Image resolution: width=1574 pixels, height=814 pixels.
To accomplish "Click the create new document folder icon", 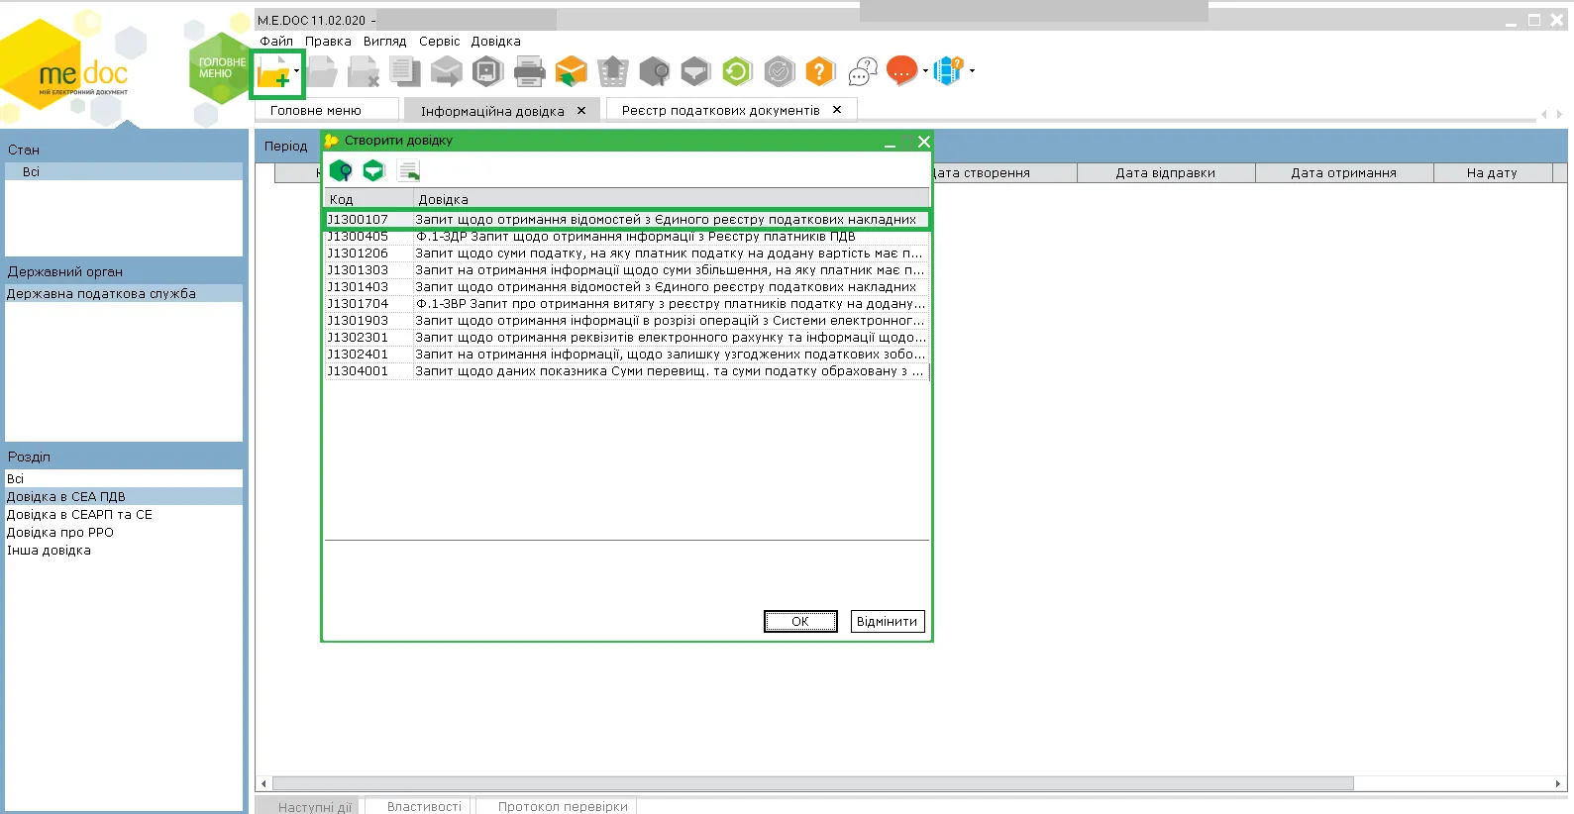I will pos(274,72).
